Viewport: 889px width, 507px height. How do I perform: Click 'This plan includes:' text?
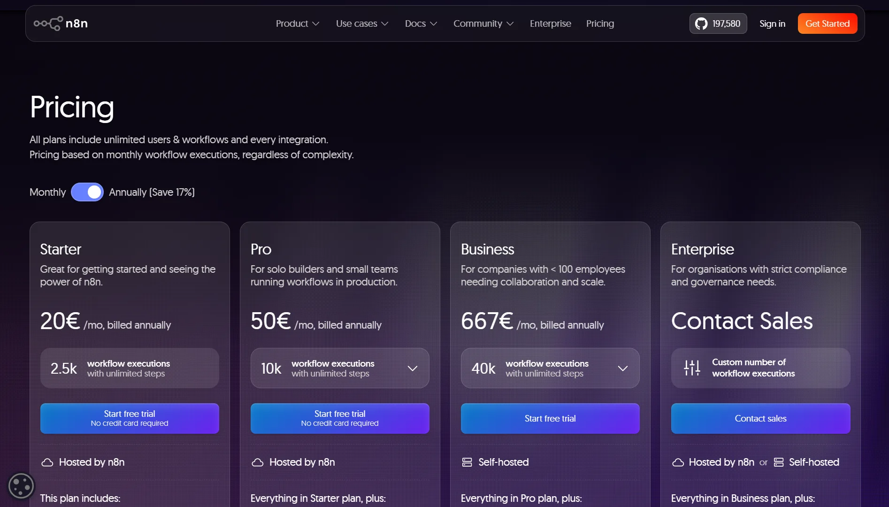[x=80, y=498]
